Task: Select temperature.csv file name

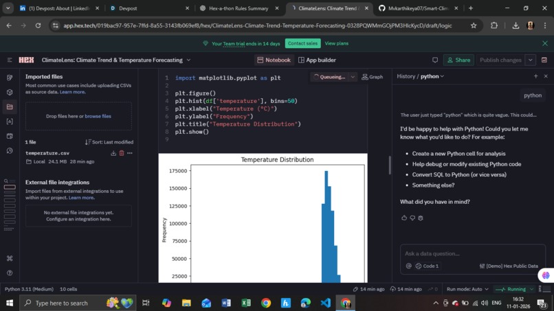Action: (47, 153)
